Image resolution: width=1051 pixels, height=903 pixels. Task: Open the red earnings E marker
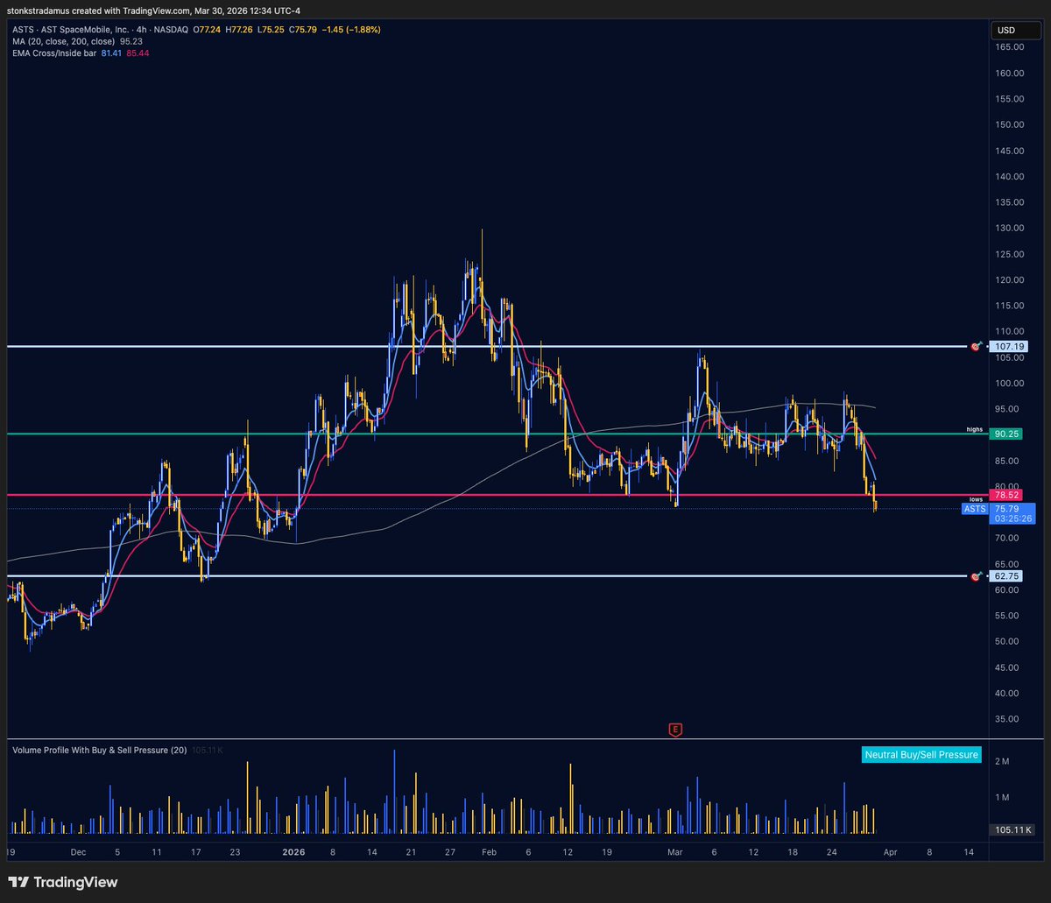[x=675, y=729]
